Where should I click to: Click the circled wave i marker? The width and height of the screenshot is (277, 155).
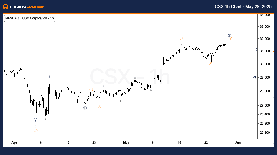point(51,77)
